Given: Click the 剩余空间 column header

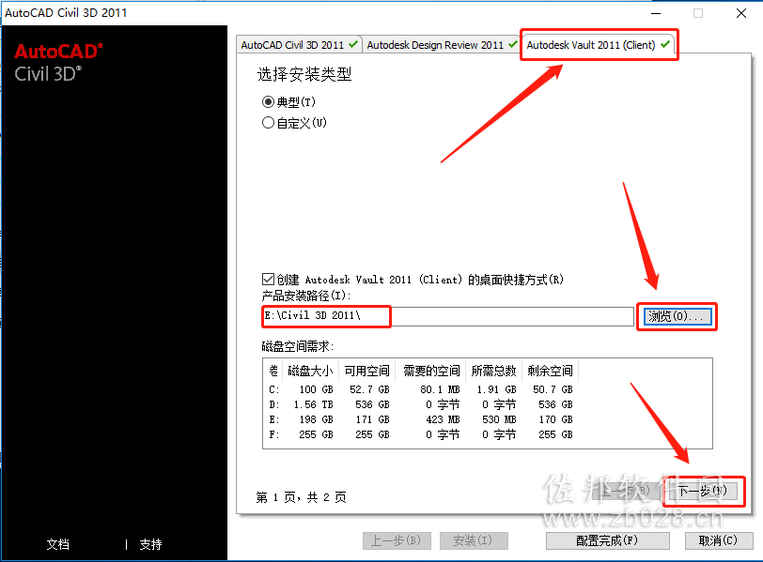Looking at the screenshot, I should click(x=551, y=371).
